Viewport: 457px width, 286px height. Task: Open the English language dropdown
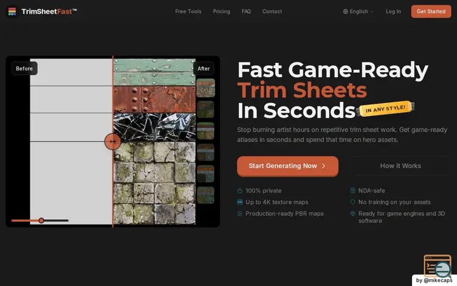point(358,11)
